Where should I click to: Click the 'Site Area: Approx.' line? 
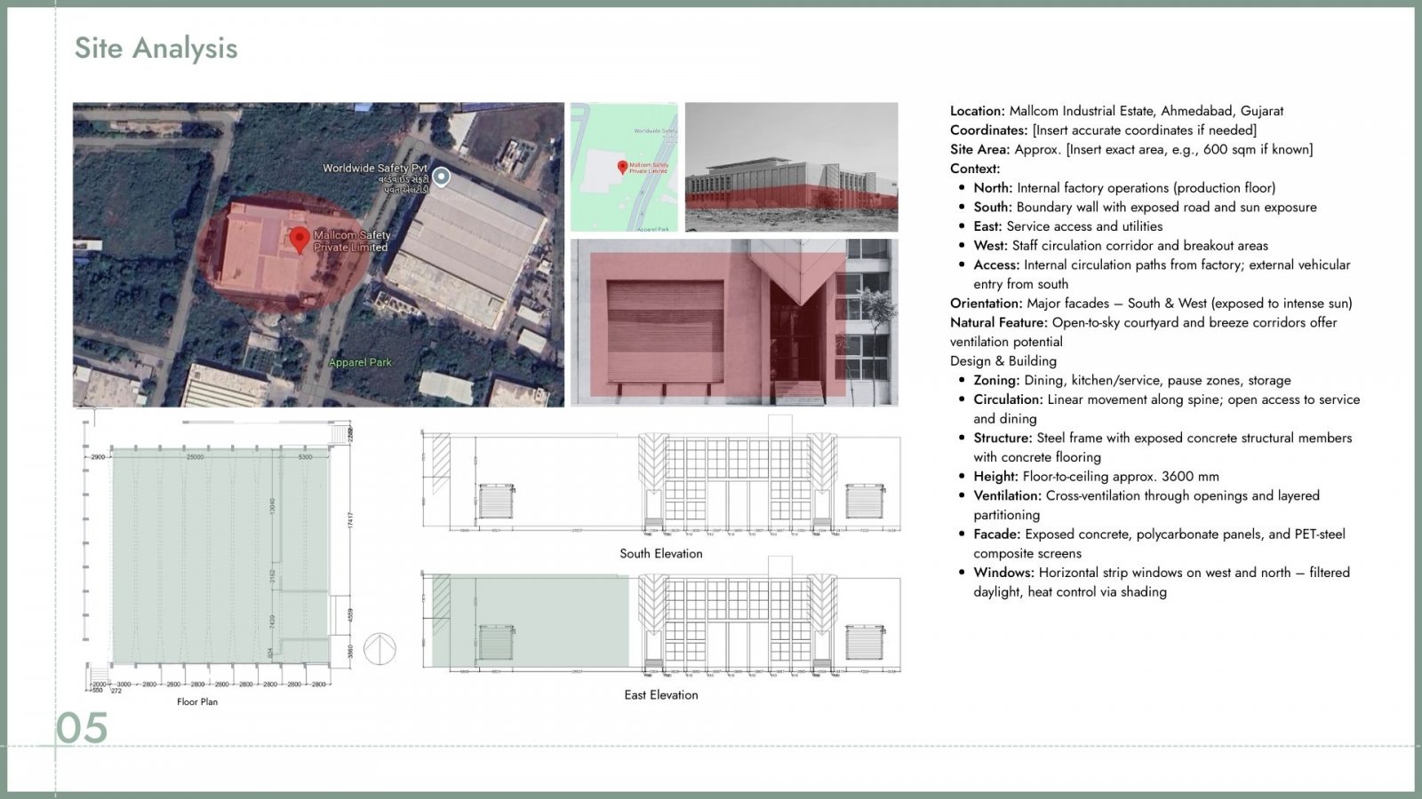[x=1131, y=149]
